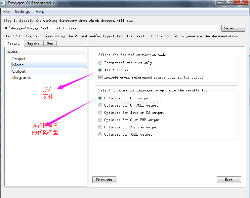250x198 pixels.
Task: Select the Diagrams topic
Action: tap(49, 78)
